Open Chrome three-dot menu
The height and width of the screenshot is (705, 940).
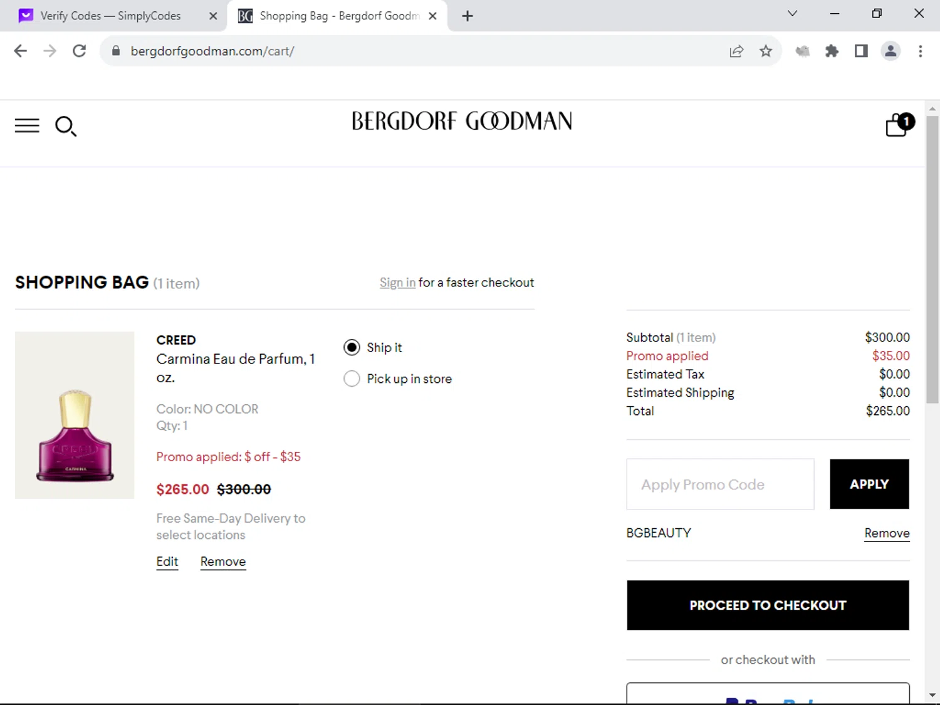tap(920, 51)
